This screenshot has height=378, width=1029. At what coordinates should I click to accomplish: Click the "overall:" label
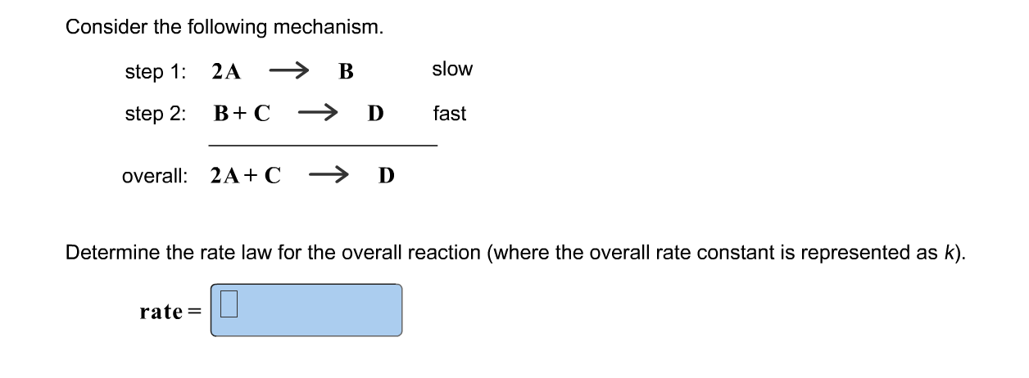pyautogui.click(x=155, y=175)
